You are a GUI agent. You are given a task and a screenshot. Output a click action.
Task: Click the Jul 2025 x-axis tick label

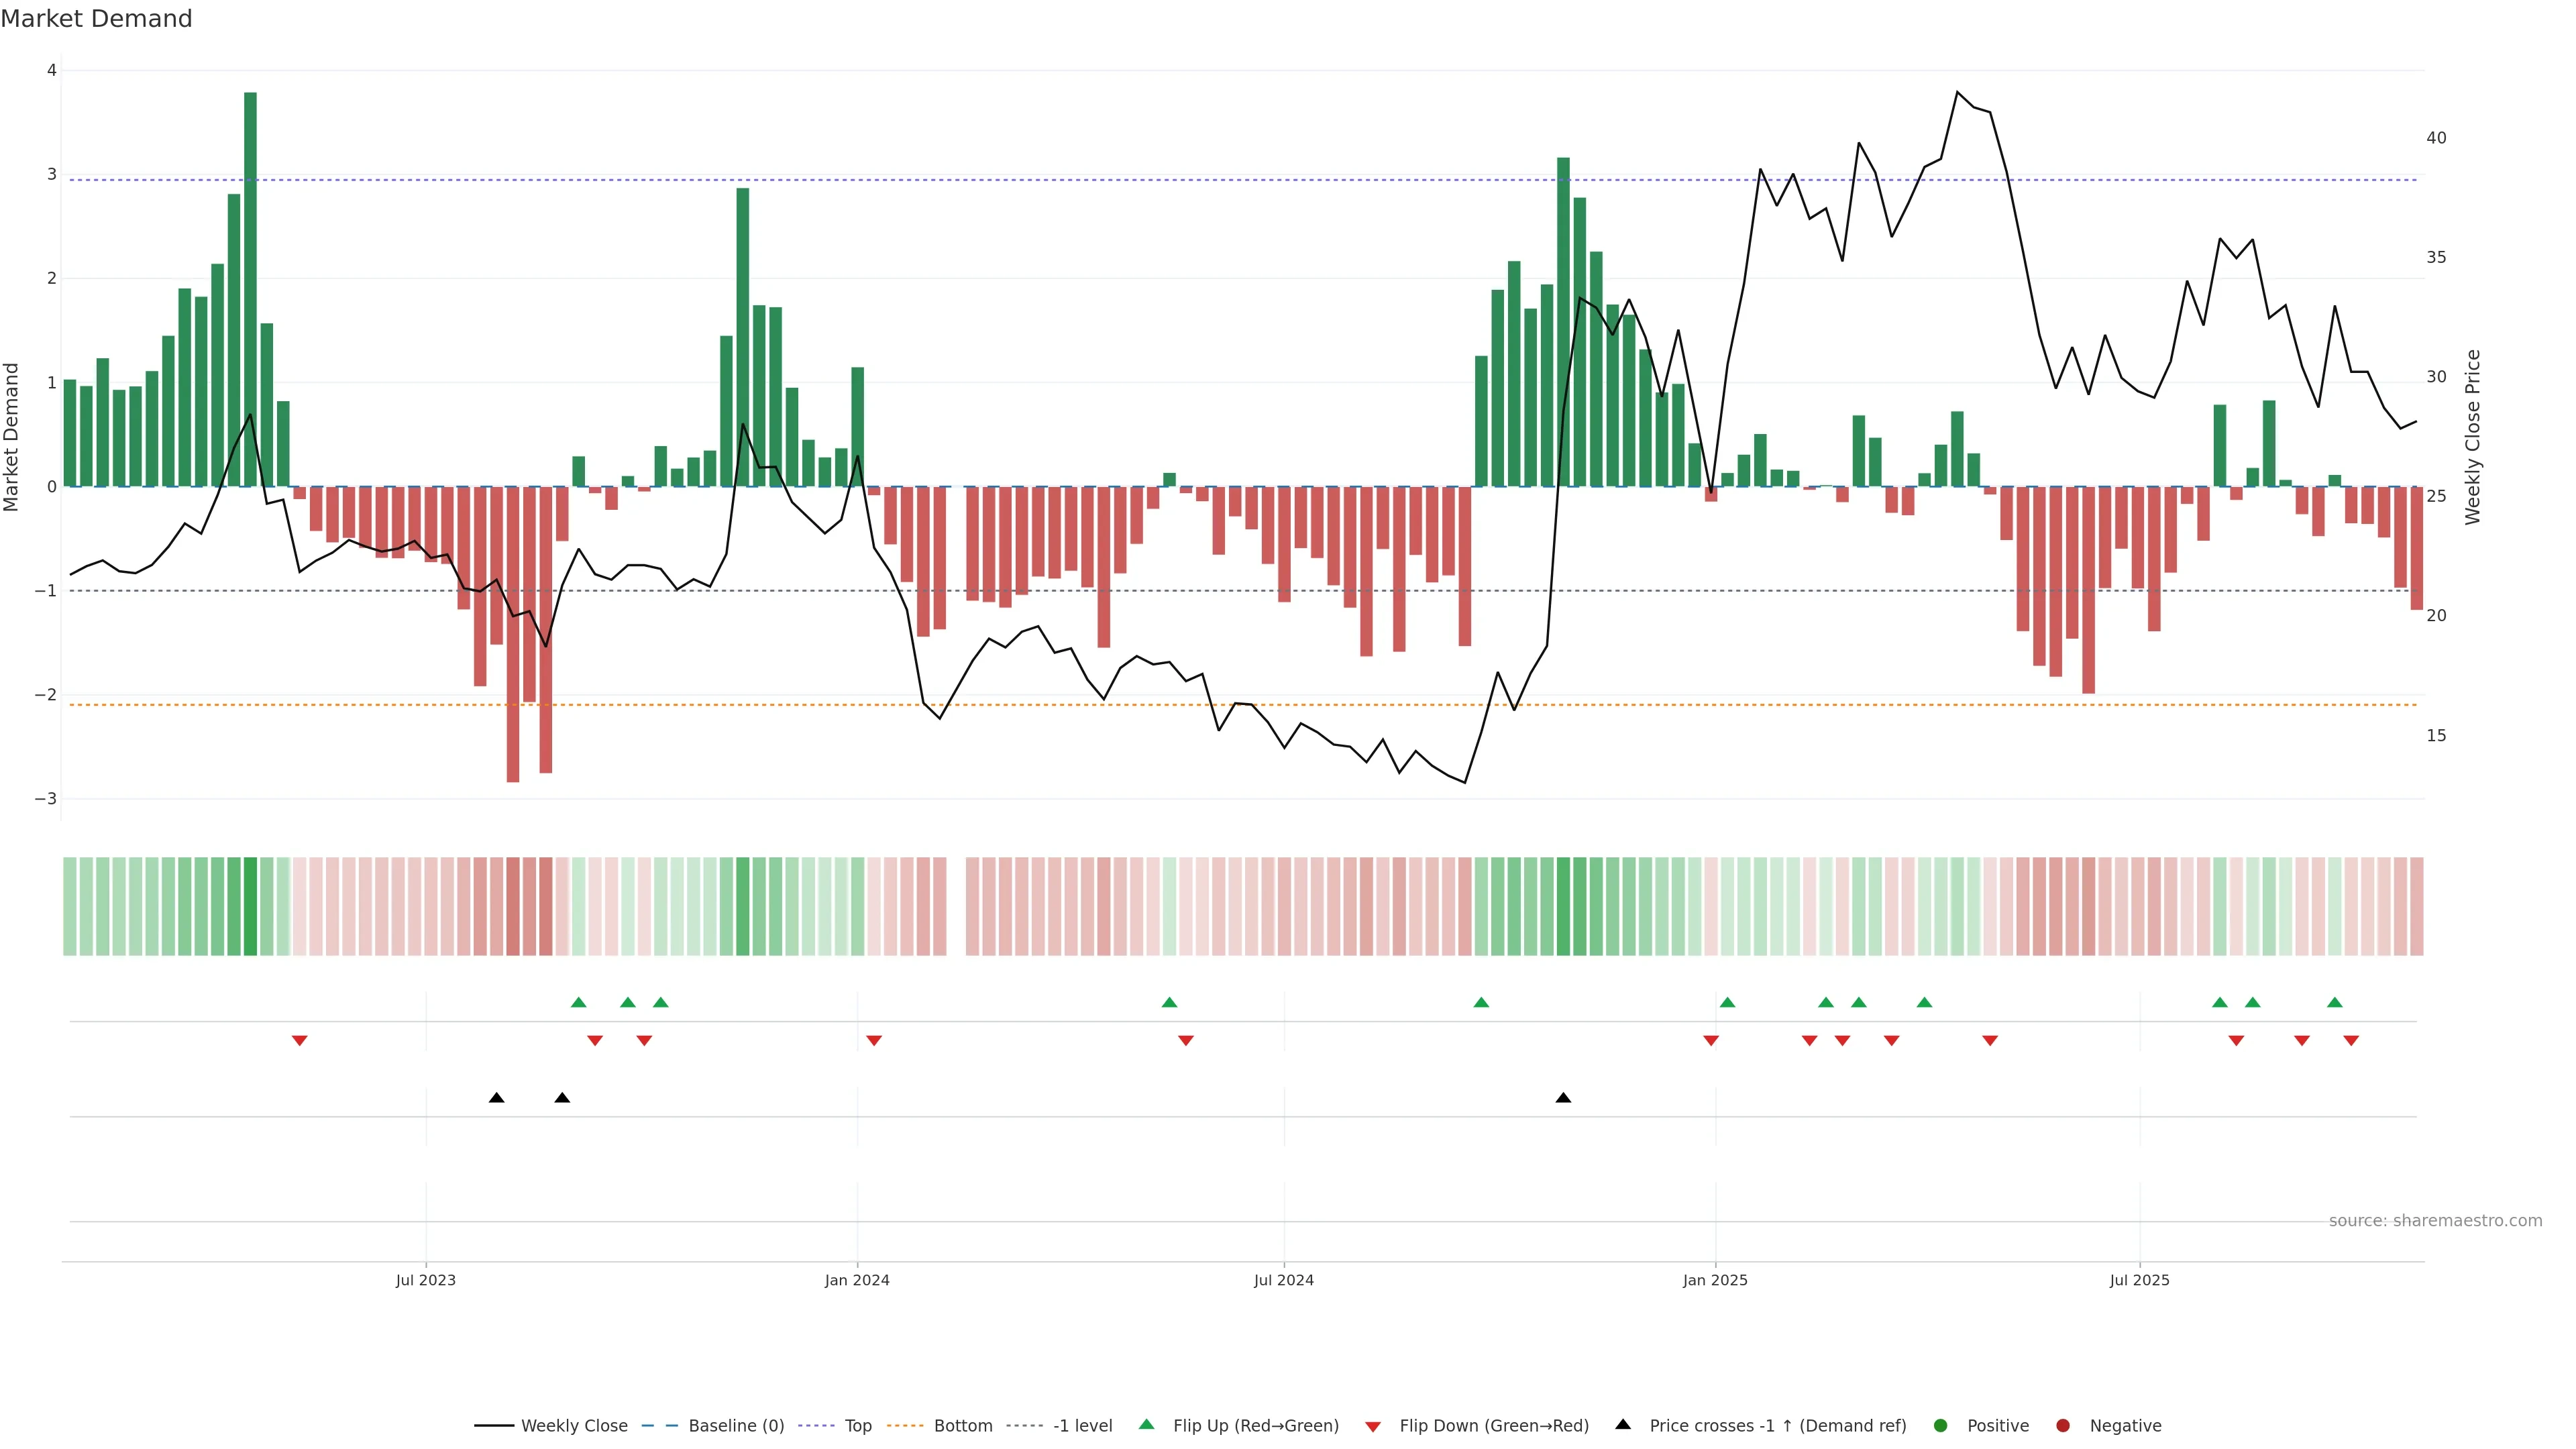[2139, 1280]
